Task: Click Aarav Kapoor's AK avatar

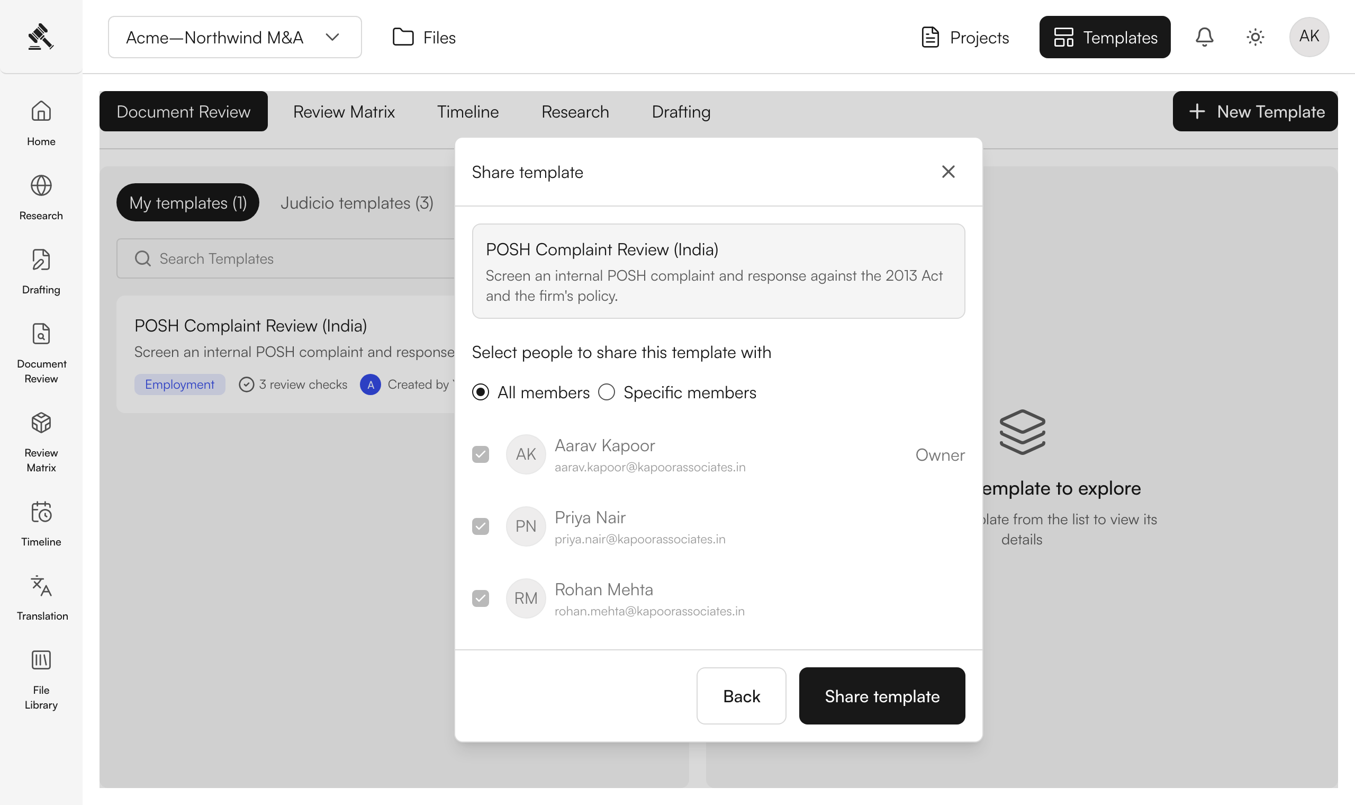Action: pos(526,454)
